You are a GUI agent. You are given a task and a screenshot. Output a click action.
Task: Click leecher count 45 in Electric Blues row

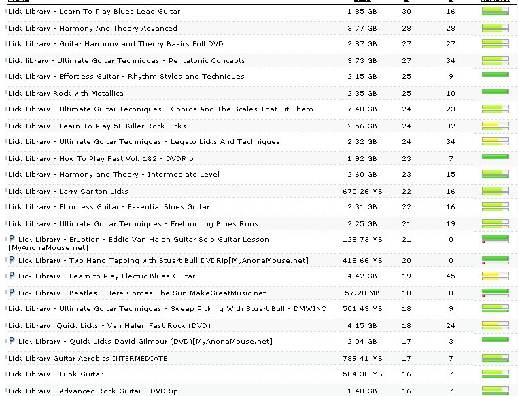point(451,276)
